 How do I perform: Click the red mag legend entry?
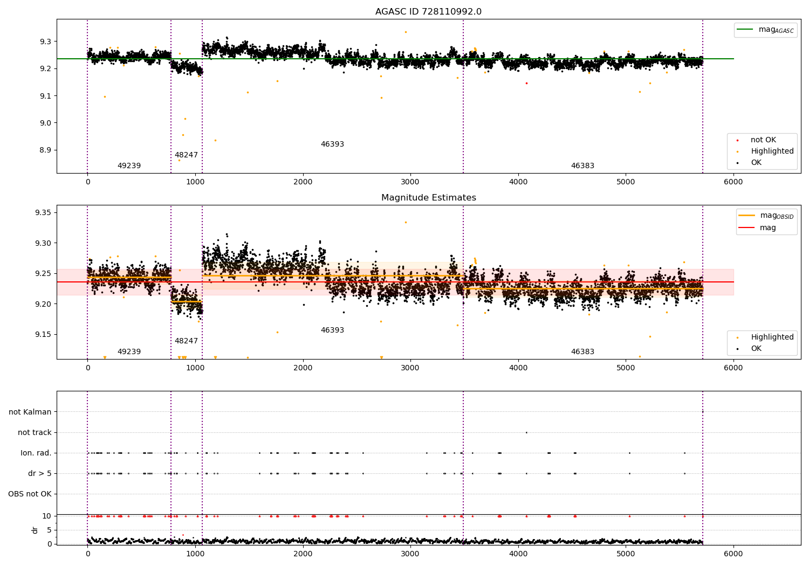point(757,227)
